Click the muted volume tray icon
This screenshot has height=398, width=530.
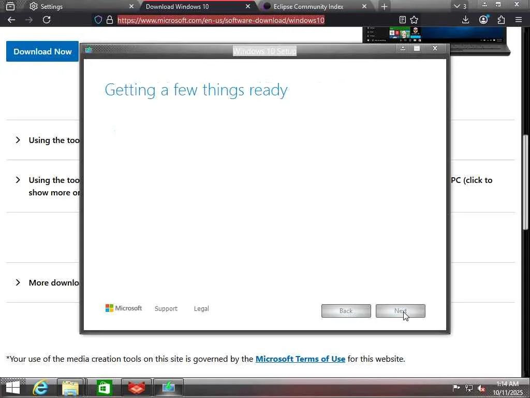click(x=481, y=389)
